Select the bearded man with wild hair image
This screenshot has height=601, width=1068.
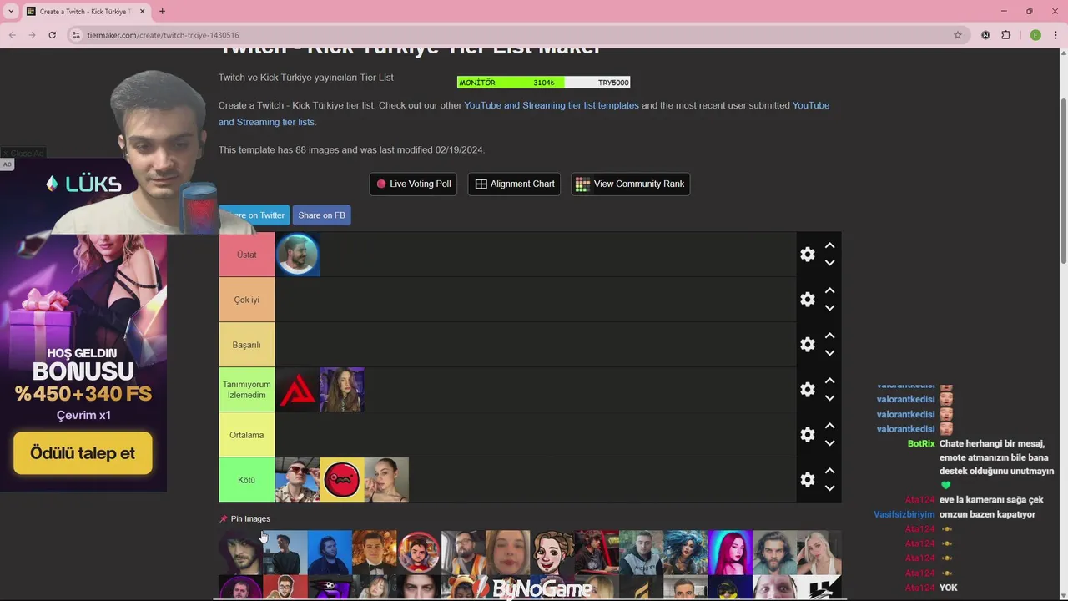click(774, 553)
